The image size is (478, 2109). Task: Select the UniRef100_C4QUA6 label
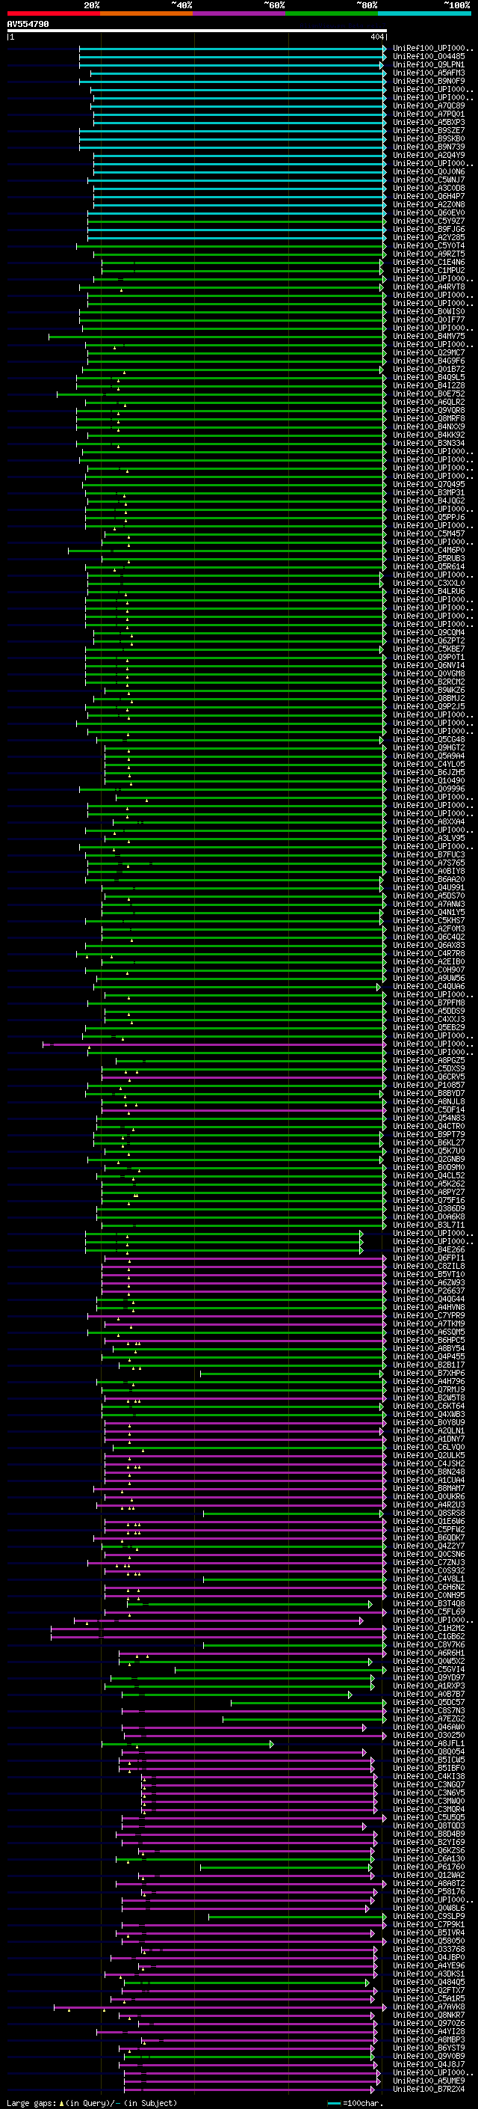[428, 987]
